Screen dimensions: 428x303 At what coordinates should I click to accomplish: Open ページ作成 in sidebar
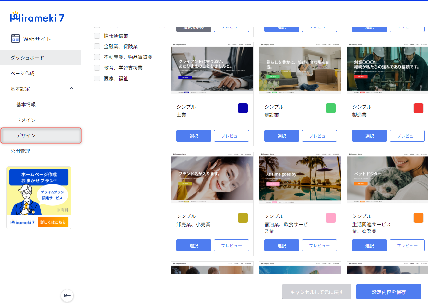click(x=40, y=73)
